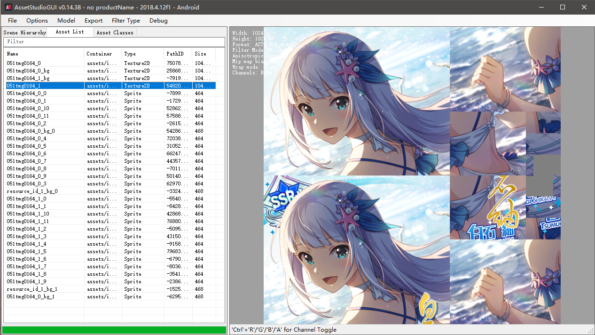Select the 051tmg0164_1_10 sprite row
The image size is (595, 335).
(x=110, y=214)
